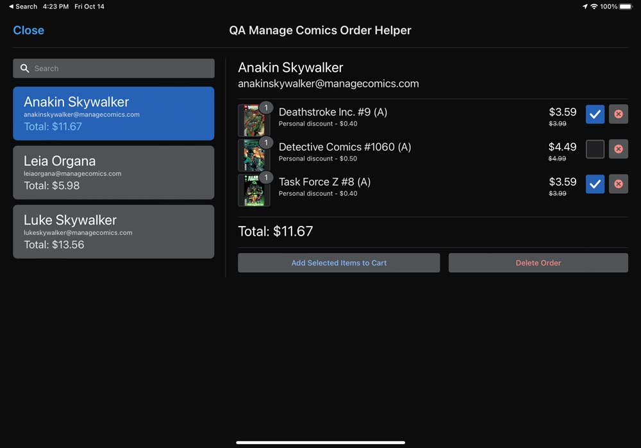Focus the customer Search field

pos(113,69)
